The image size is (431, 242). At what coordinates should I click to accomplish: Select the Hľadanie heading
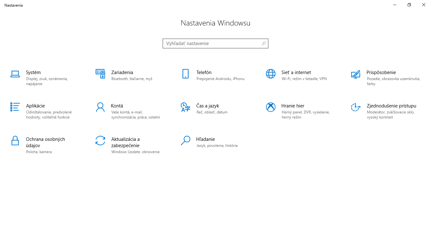tap(205, 139)
